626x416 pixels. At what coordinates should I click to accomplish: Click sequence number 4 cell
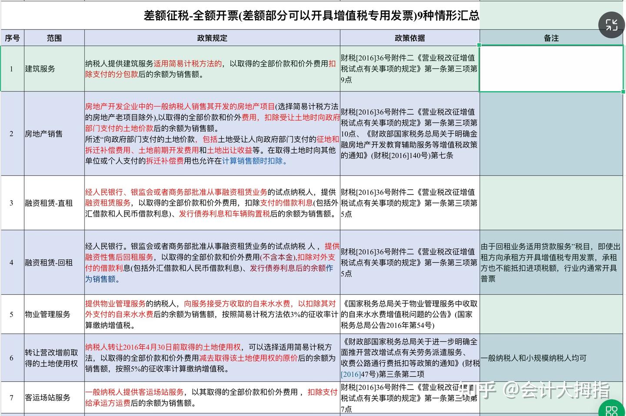[12, 262]
